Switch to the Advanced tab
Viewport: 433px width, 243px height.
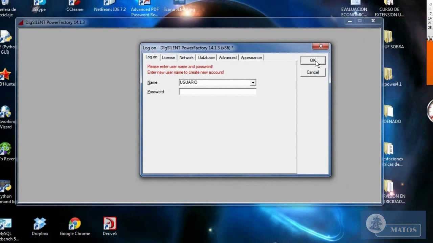[x=228, y=58]
